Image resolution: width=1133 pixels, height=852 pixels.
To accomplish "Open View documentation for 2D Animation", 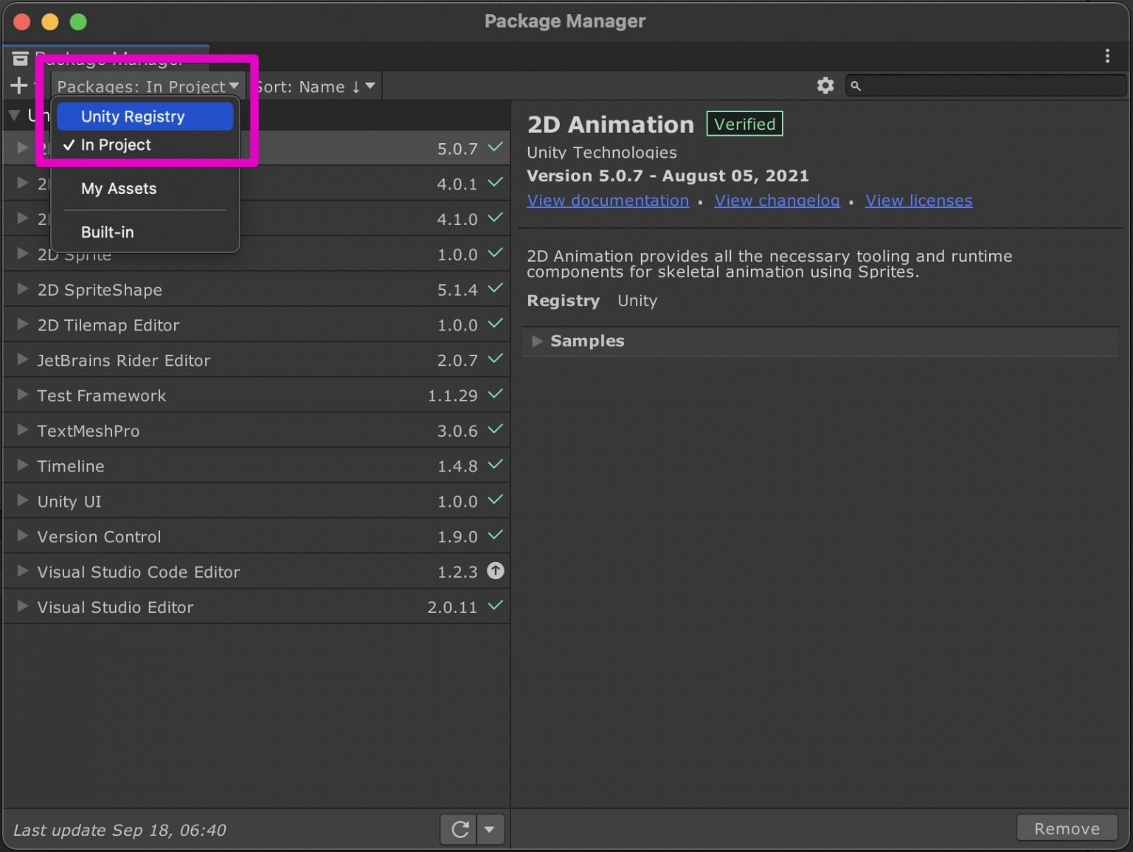I will (608, 200).
